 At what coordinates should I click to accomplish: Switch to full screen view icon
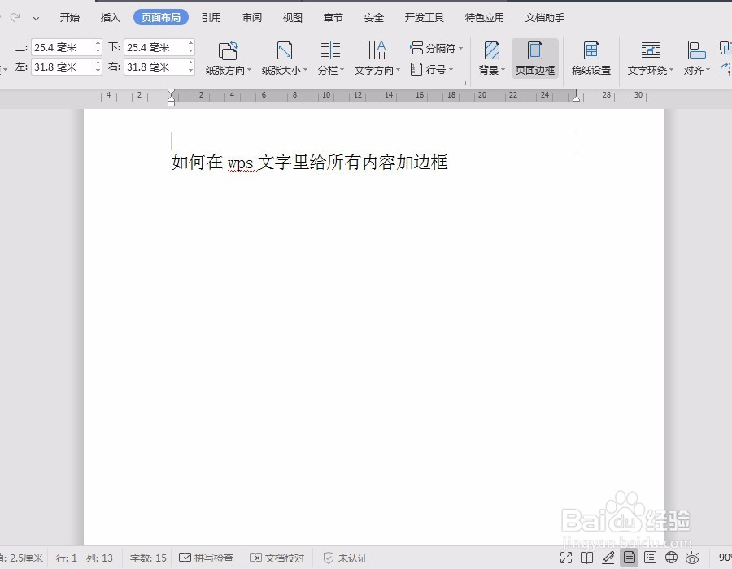coord(566,558)
